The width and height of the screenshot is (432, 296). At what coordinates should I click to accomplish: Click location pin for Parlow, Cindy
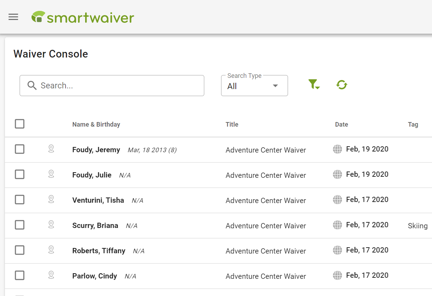51,275
